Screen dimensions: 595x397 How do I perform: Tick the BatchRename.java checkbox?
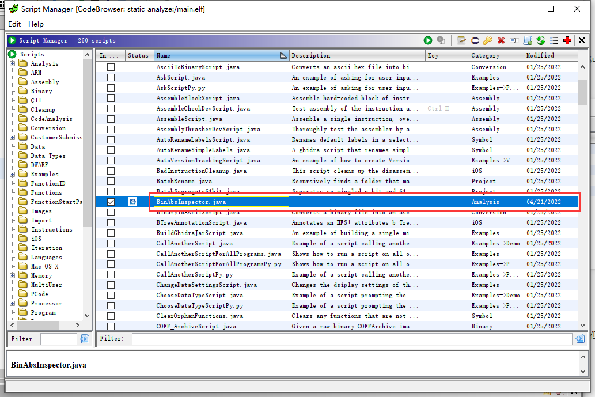[111, 181]
